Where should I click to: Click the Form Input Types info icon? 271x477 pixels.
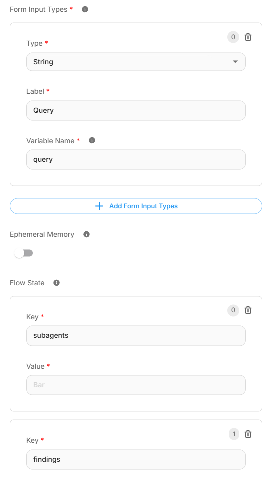tap(85, 9)
